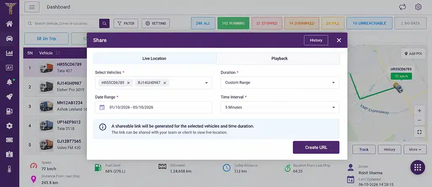Filter by 248 ALL vehicles
The image size is (432, 187).
203,24
